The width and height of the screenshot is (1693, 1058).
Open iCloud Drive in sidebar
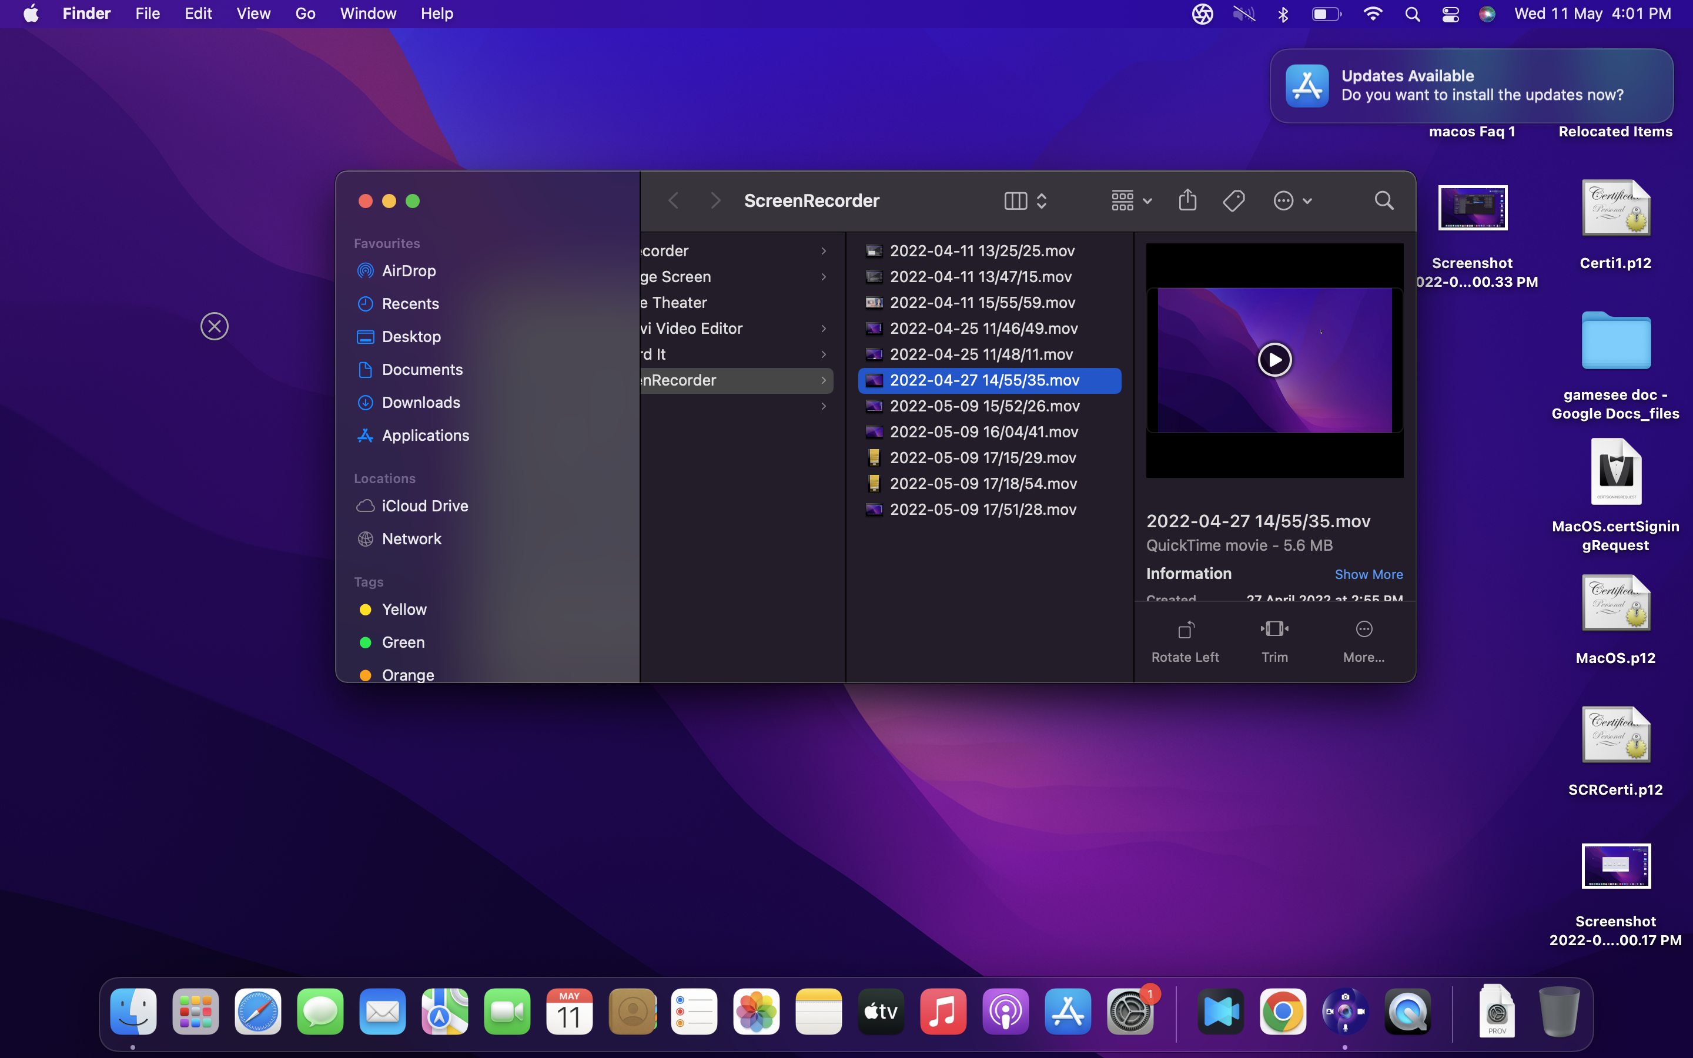(426, 505)
